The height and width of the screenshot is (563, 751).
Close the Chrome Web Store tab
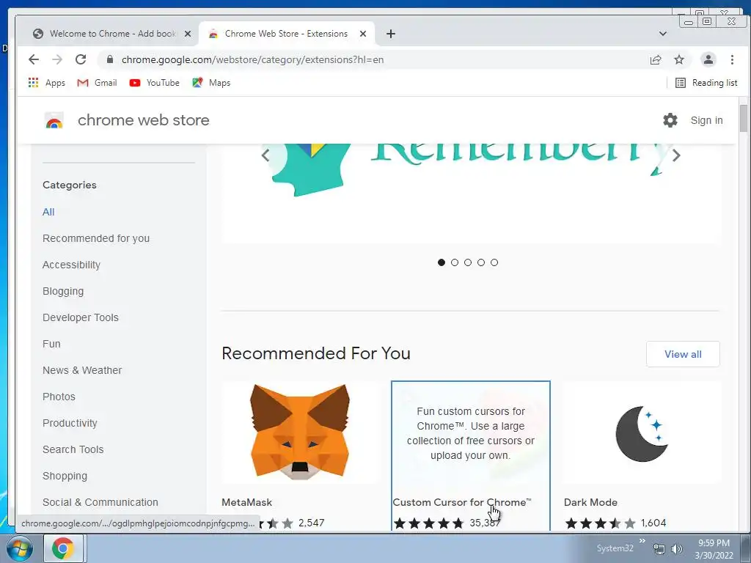tap(363, 34)
